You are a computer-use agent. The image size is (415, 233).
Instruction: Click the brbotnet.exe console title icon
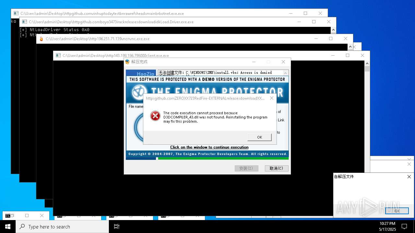(16, 13)
